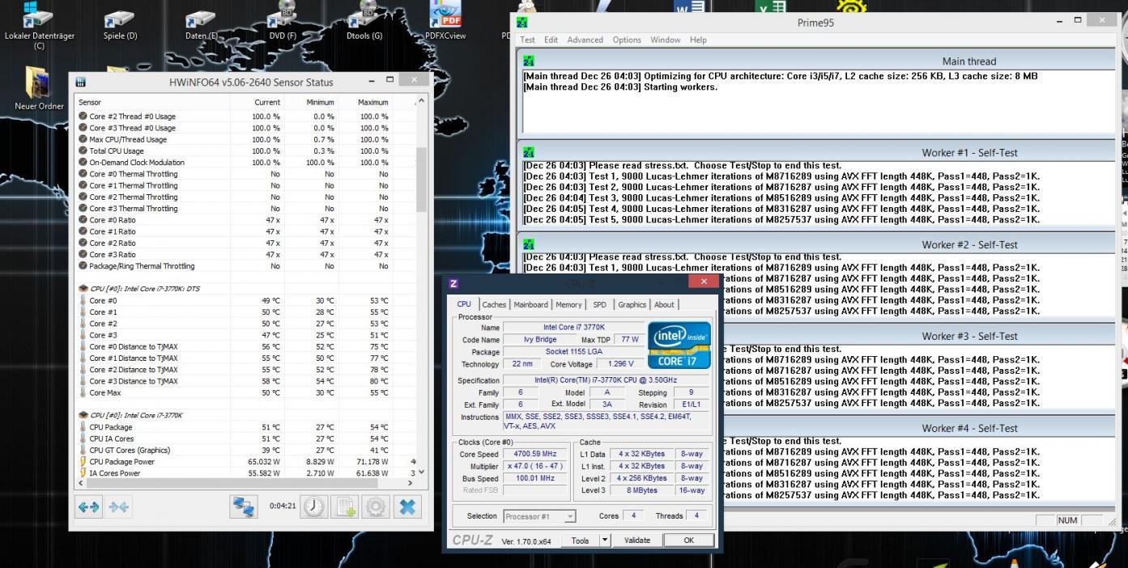
Task: Click the HWiNFO vertical scrollbar up arrow
Action: (x=420, y=102)
